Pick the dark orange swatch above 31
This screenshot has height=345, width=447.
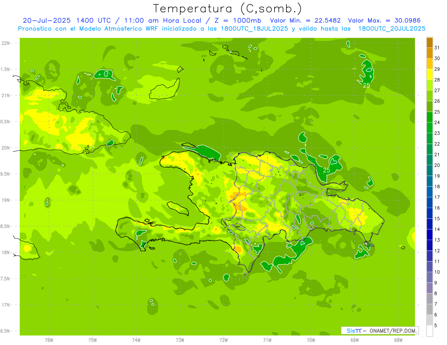pyautogui.click(x=429, y=42)
